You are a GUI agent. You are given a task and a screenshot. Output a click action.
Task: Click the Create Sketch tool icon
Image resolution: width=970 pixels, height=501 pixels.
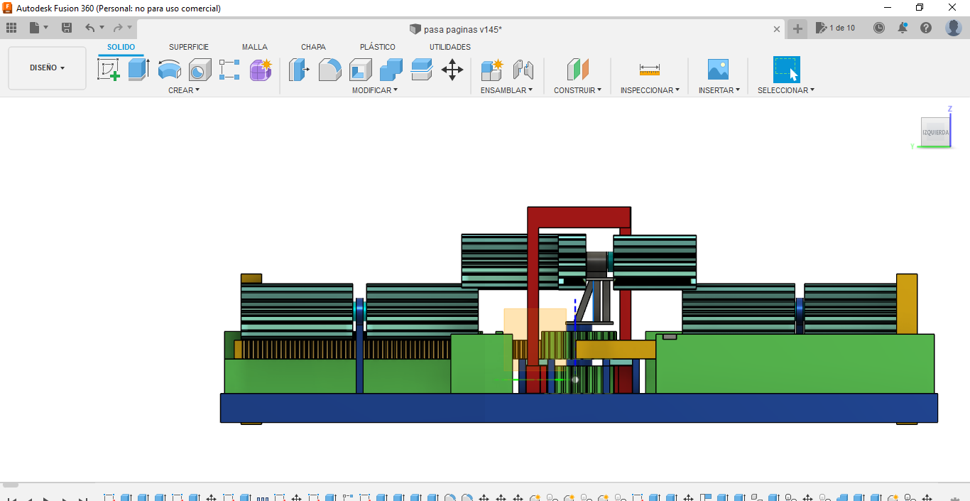coord(108,70)
